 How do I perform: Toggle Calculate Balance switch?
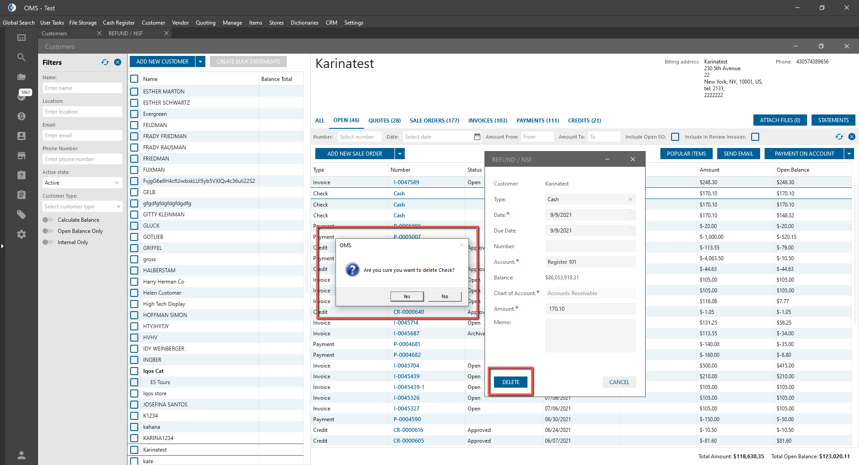click(x=48, y=220)
